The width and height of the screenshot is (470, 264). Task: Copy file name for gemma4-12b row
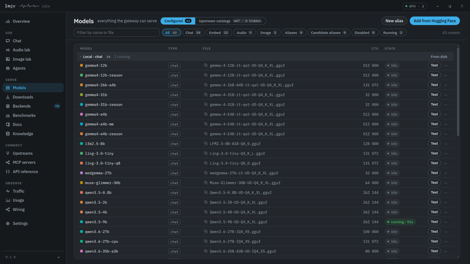pos(206,65)
